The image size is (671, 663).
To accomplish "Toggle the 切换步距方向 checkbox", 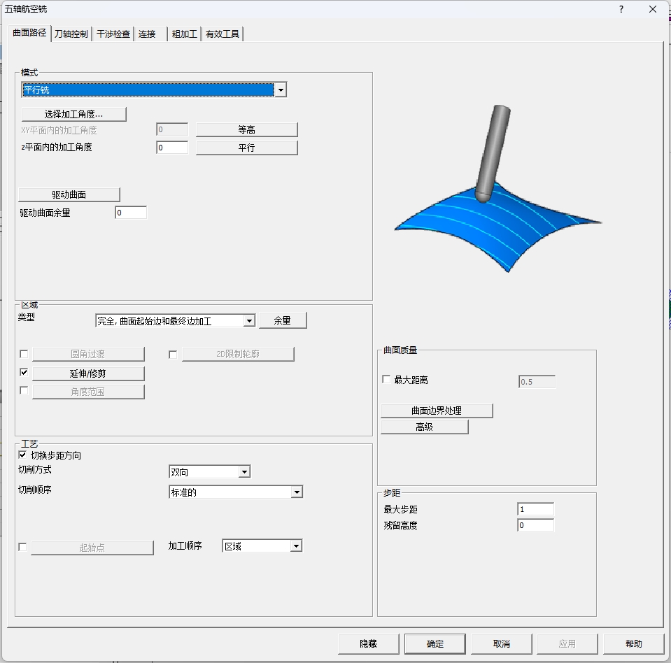I will [x=22, y=455].
